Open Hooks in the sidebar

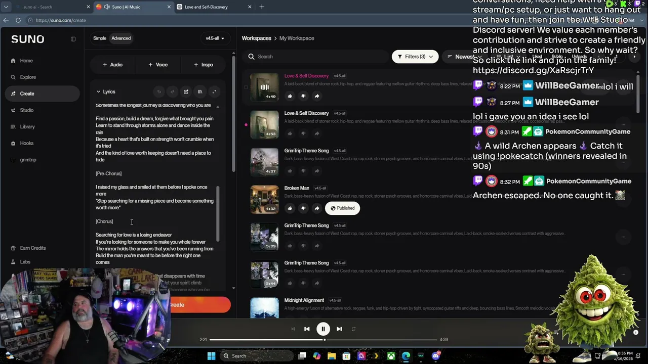tap(26, 143)
